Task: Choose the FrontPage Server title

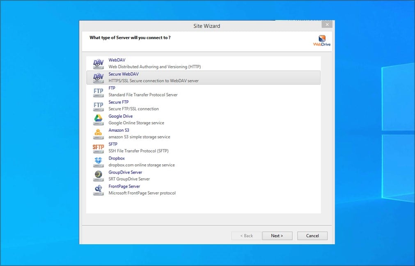Action: (124, 186)
